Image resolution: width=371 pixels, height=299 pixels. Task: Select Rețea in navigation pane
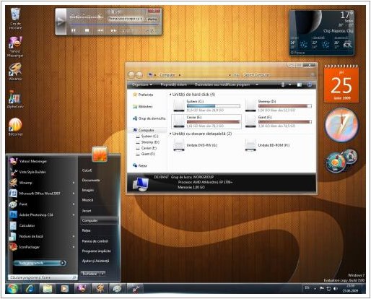140,165
